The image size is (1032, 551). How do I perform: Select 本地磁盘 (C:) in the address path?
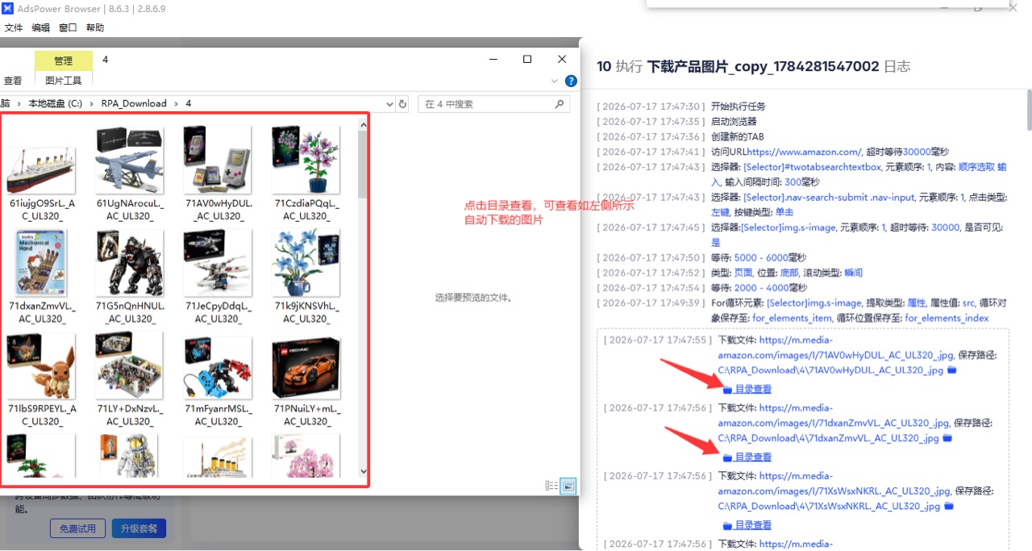pyautogui.click(x=56, y=103)
